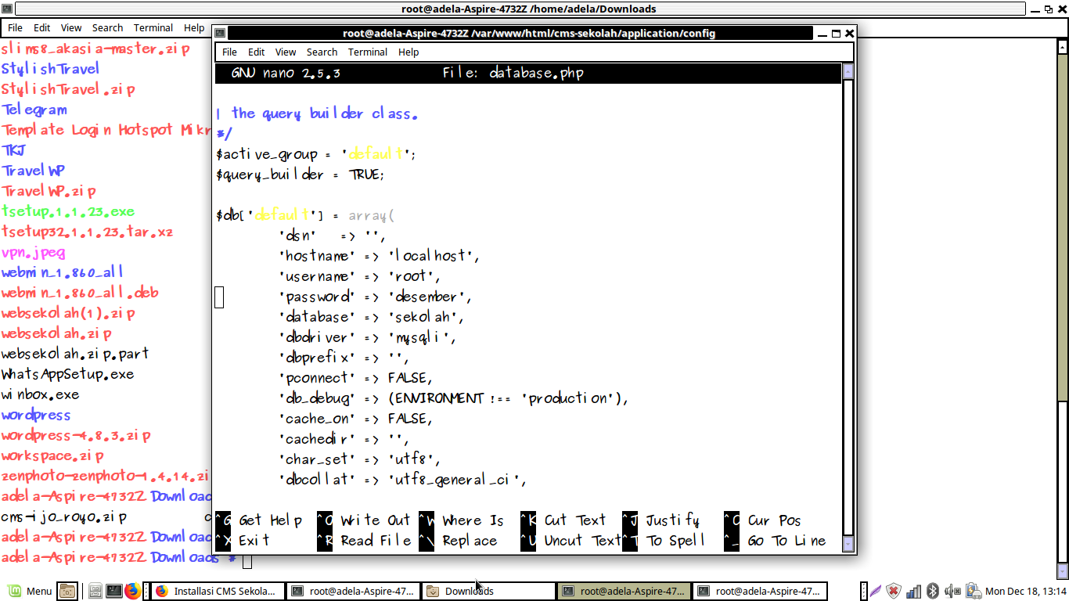1069x601 pixels.
Task: Click the show desktop icon in panel
Action: 67,591
